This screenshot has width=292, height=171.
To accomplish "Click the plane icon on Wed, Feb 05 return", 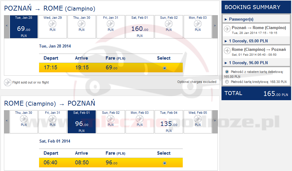I will pyautogui.click(x=198, y=119).
